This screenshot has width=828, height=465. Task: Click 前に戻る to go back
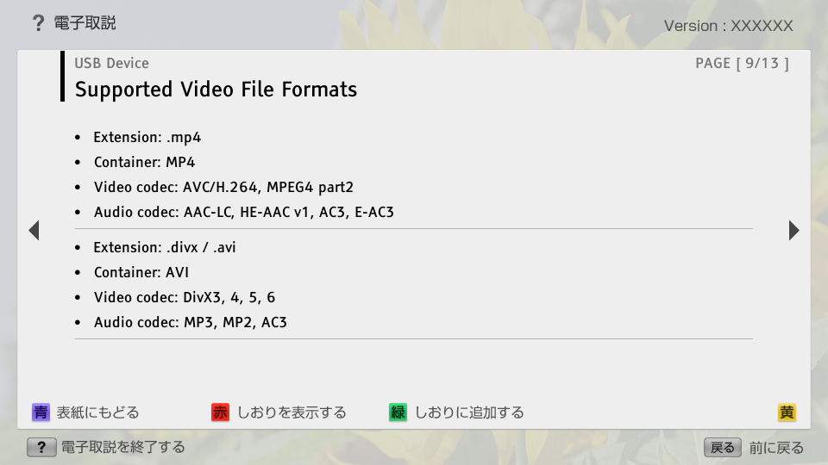[x=776, y=447]
